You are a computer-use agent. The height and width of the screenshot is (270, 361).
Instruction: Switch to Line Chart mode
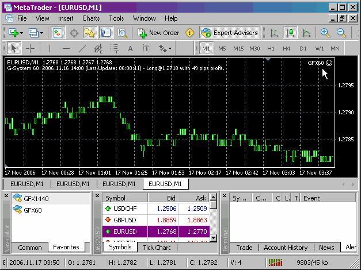(x=306, y=33)
